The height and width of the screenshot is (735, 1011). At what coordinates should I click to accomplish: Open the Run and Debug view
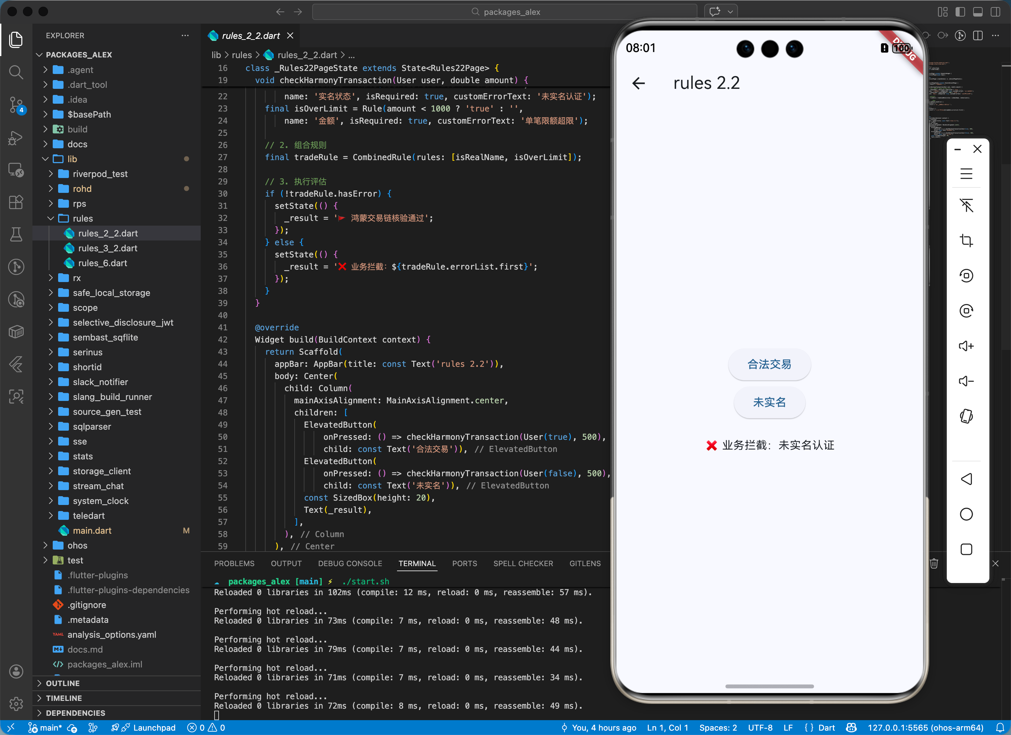16,138
